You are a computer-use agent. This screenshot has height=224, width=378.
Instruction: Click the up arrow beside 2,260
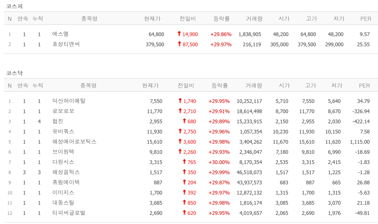180,152
